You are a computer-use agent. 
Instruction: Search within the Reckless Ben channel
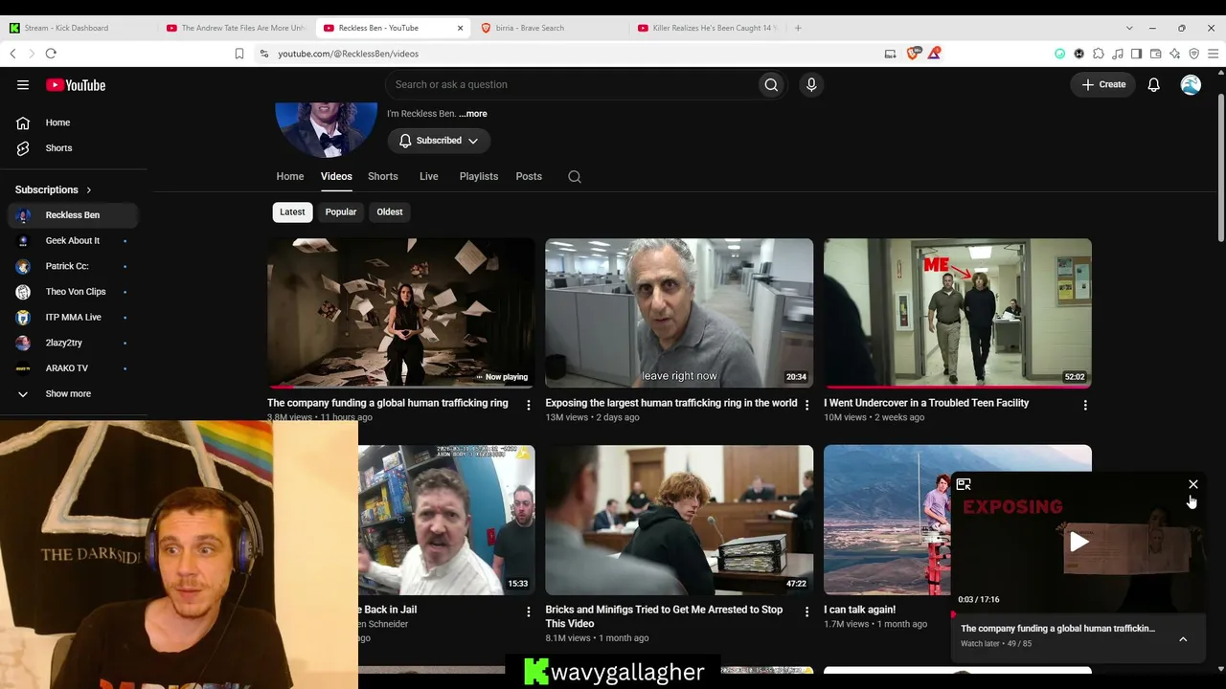click(575, 176)
